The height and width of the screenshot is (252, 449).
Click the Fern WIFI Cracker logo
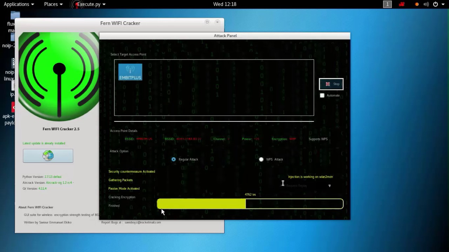click(x=59, y=77)
